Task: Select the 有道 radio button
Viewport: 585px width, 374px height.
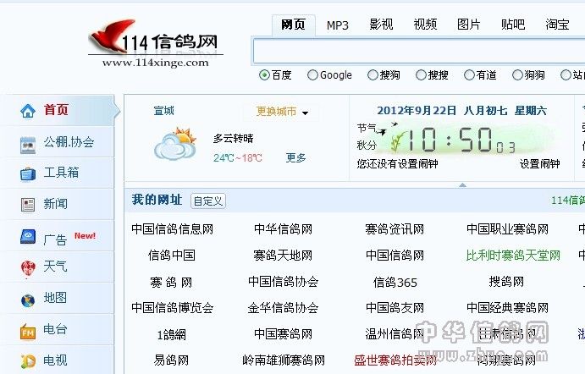Action: pos(469,75)
